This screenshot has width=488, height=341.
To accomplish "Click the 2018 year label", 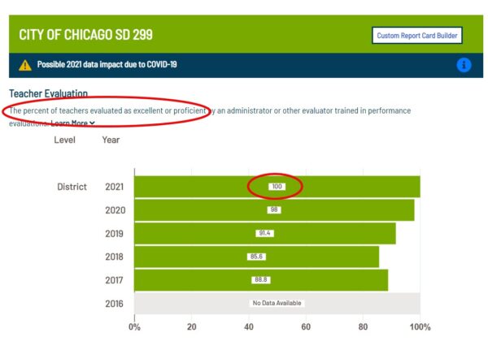I will pyautogui.click(x=114, y=257).
